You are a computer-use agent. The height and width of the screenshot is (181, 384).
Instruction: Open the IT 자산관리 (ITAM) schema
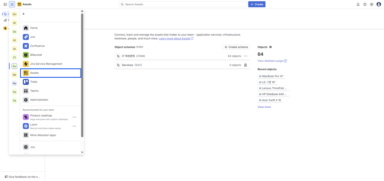[182, 56]
